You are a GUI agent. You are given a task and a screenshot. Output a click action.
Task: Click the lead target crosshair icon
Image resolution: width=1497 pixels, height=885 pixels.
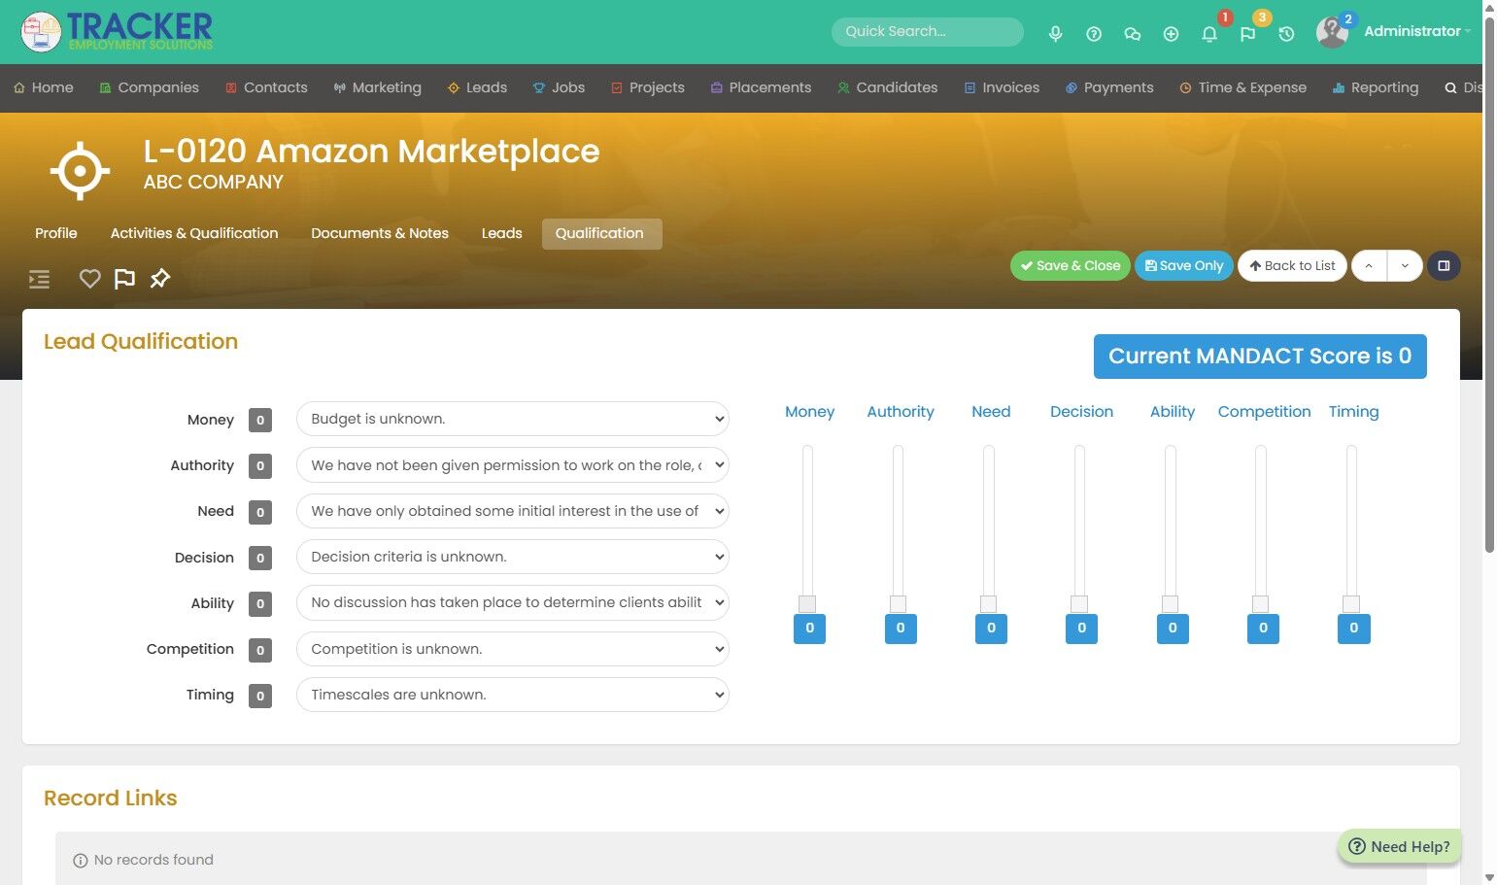80,171
